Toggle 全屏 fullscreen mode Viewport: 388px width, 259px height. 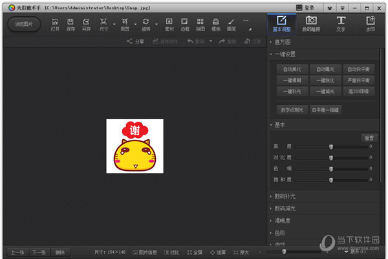click(195, 252)
